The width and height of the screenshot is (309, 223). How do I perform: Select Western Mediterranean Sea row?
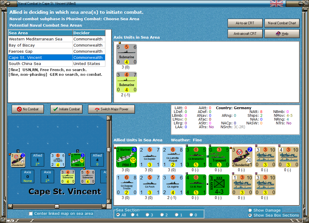(56, 39)
